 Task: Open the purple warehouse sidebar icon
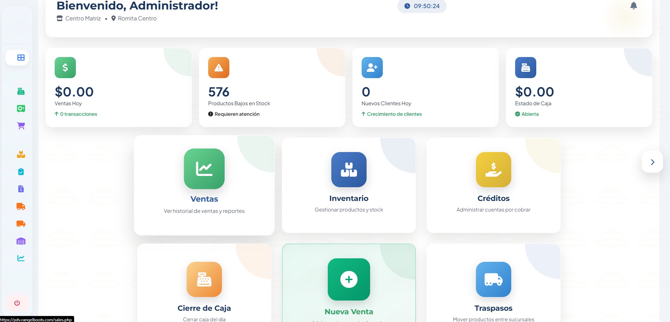pos(21,241)
